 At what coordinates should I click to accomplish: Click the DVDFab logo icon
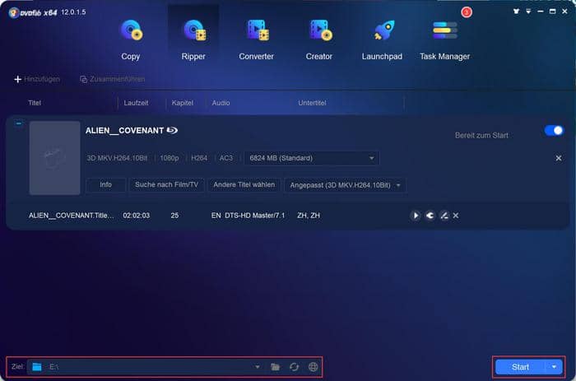[14, 13]
